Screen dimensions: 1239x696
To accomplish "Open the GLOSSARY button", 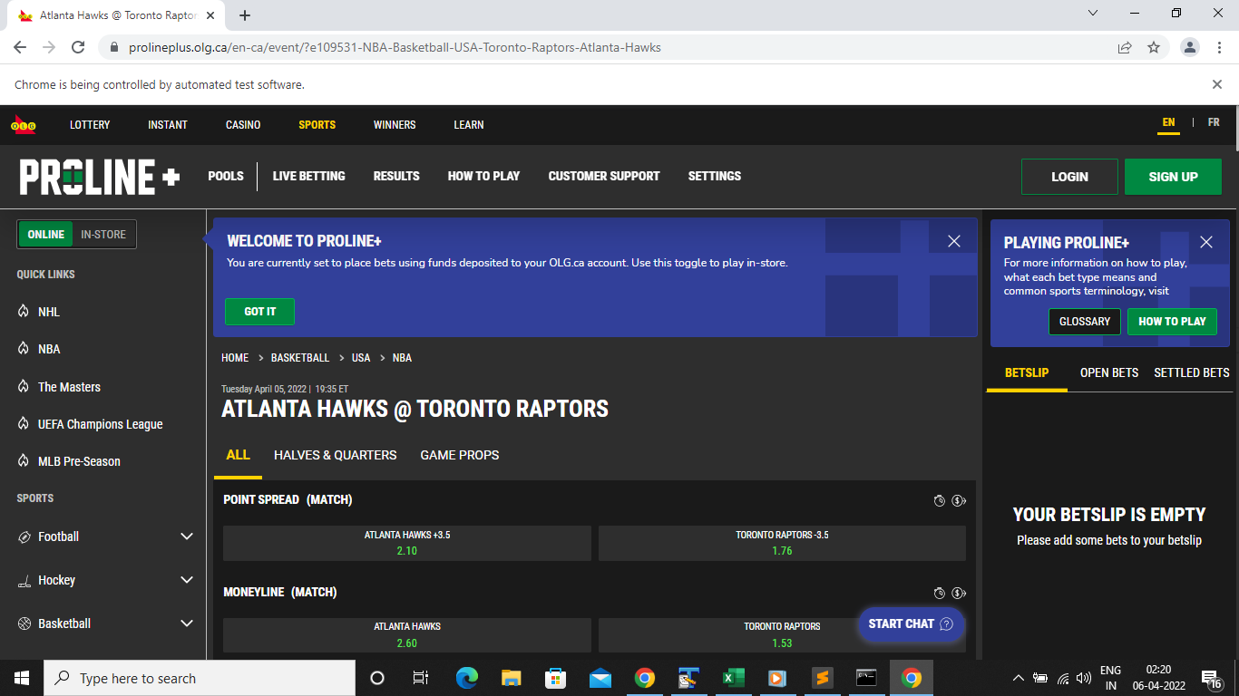I will tap(1085, 322).
